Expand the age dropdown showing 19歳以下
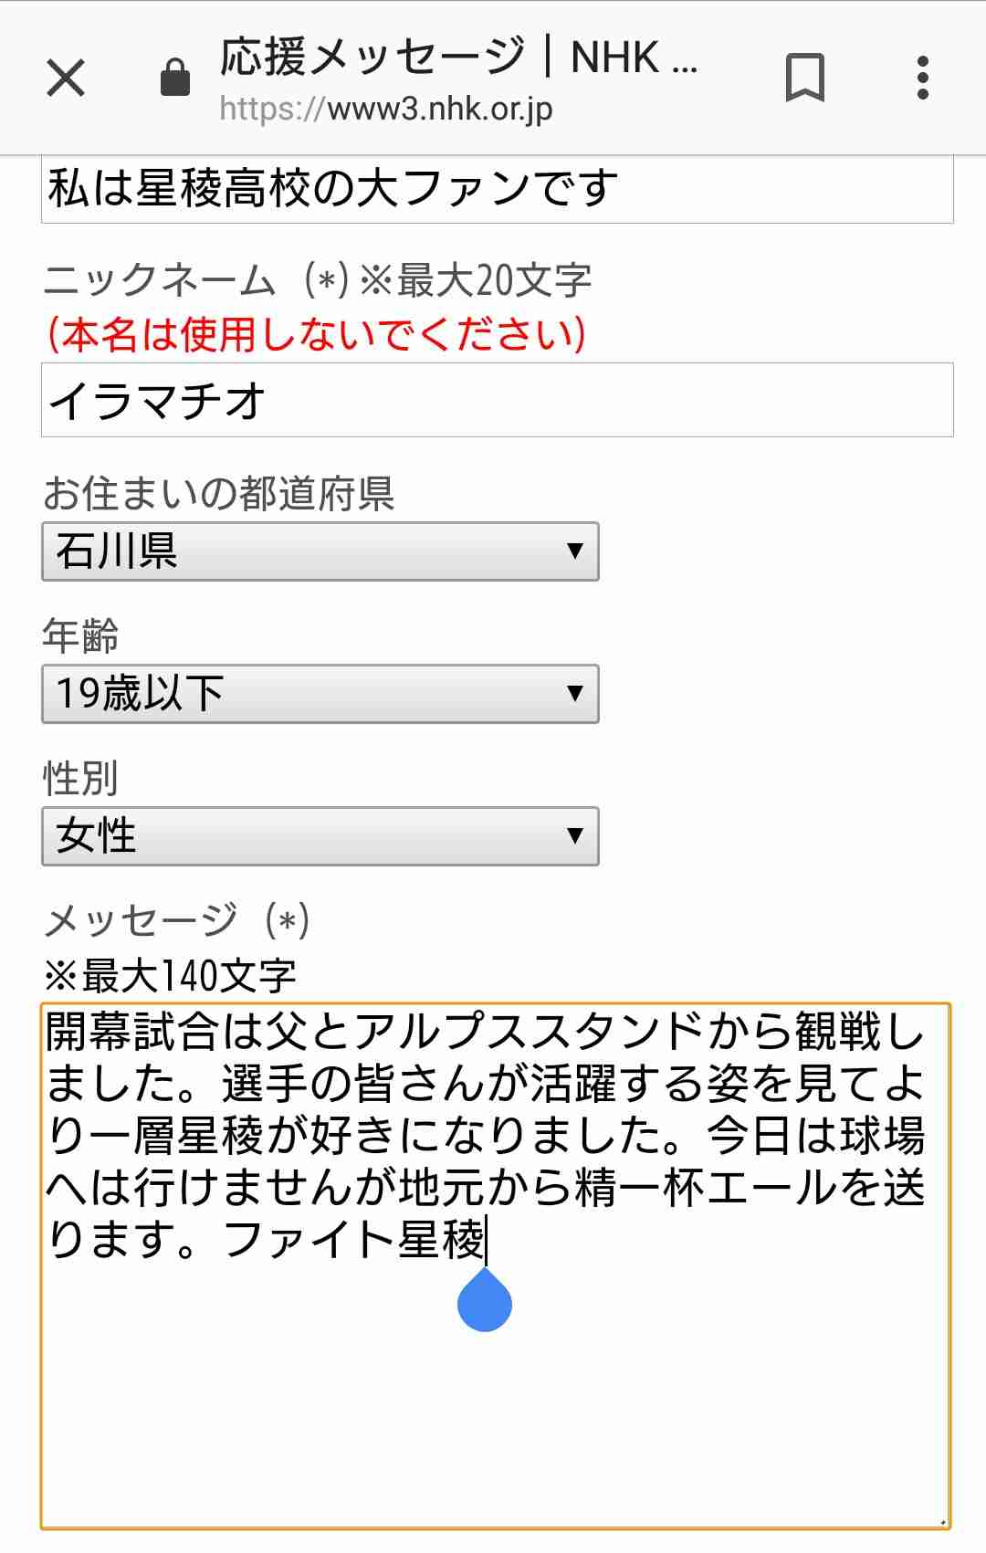Image resolution: width=986 pixels, height=1553 pixels. (320, 694)
